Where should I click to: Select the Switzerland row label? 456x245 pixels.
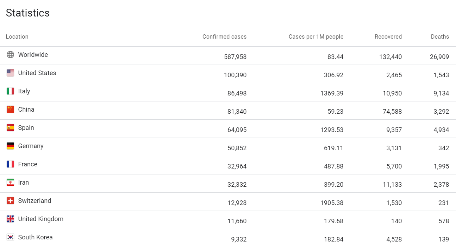[35, 201]
